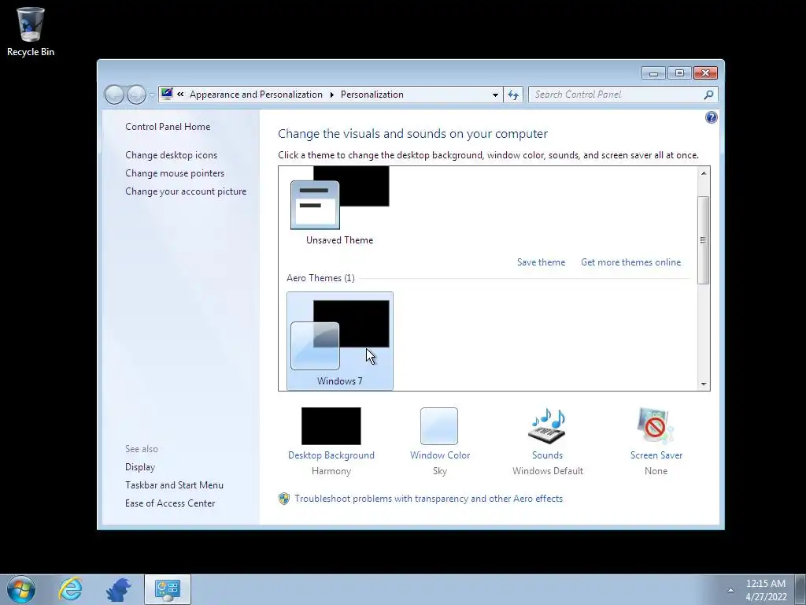Go to the Appearance and Personalization breadcrumb

pyautogui.click(x=256, y=95)
